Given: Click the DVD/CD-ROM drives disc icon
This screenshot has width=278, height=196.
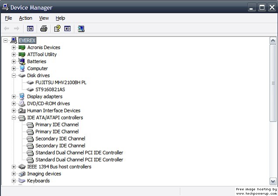Looking at the screenshot, I should click(x=22, y=103).
